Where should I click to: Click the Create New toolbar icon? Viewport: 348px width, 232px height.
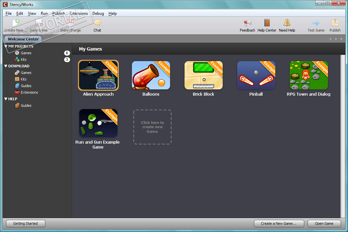pyautogui.click(x=16, y=23)
